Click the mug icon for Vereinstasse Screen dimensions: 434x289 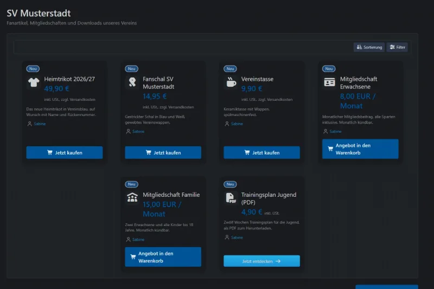tap(231, 82)
